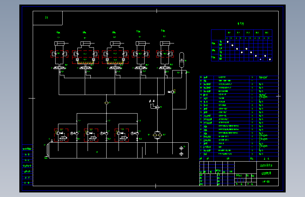This screenshot has width=305, height=197.
Task: Select the crossed-circle gauge symbol left of return line
Action: click(x=157, y=107)
